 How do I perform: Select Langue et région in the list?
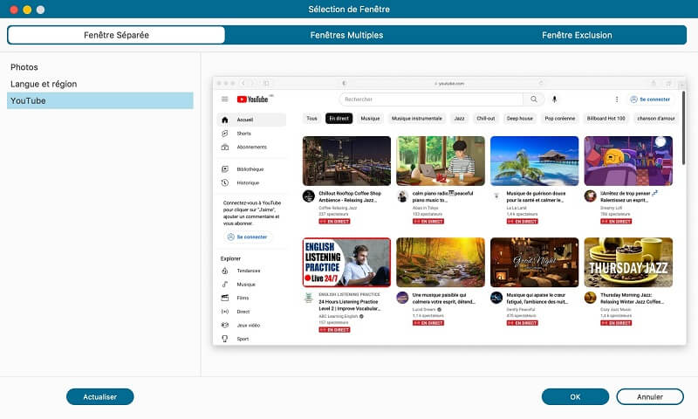(99, 84)
